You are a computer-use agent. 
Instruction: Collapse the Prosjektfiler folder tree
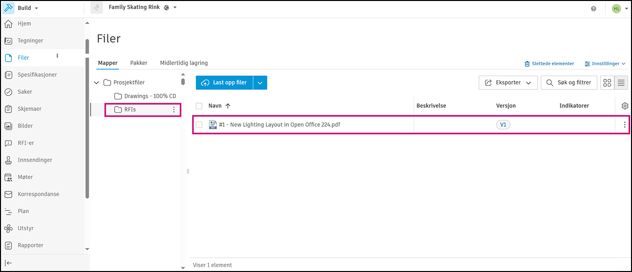click(96, 82)
